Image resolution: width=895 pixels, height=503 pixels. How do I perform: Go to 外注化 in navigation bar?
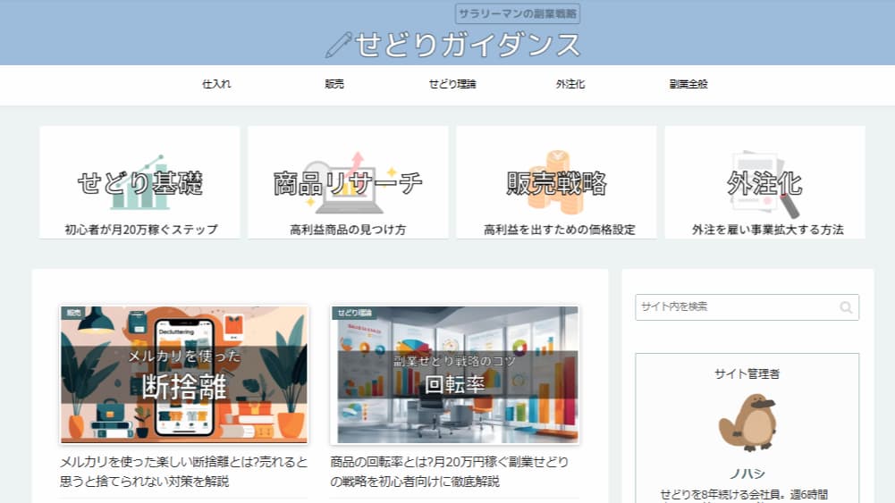tap(570, 85)
